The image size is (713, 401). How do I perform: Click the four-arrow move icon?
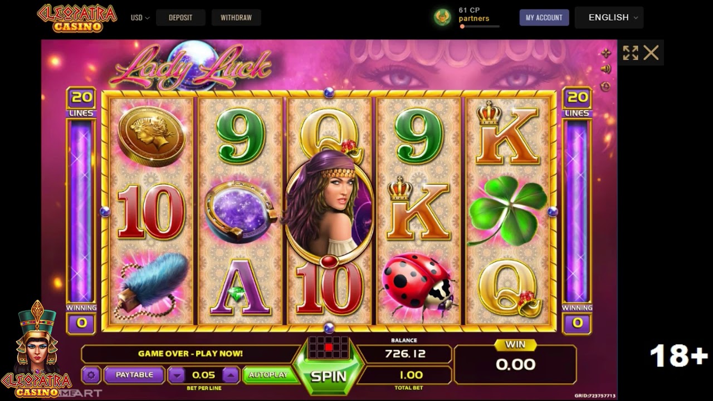coord(606,53)
